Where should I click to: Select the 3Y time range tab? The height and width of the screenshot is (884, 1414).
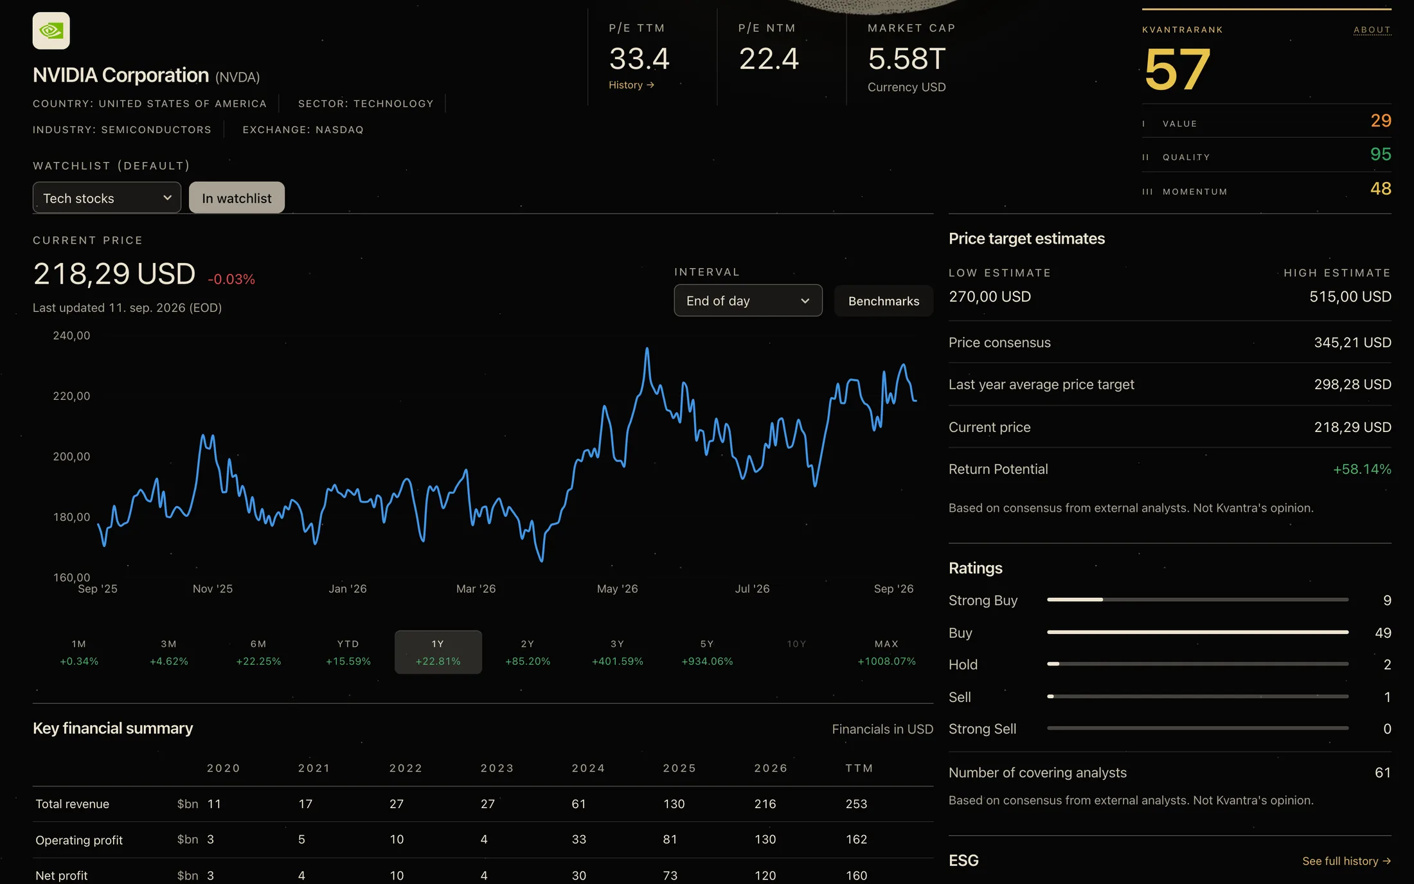(618, 653)
